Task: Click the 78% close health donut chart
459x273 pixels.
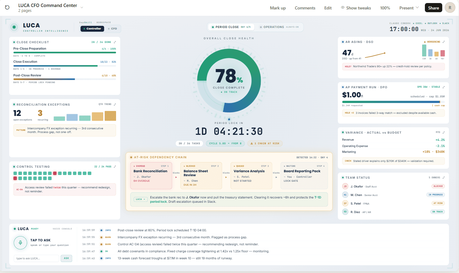Action: pos(229,80)
